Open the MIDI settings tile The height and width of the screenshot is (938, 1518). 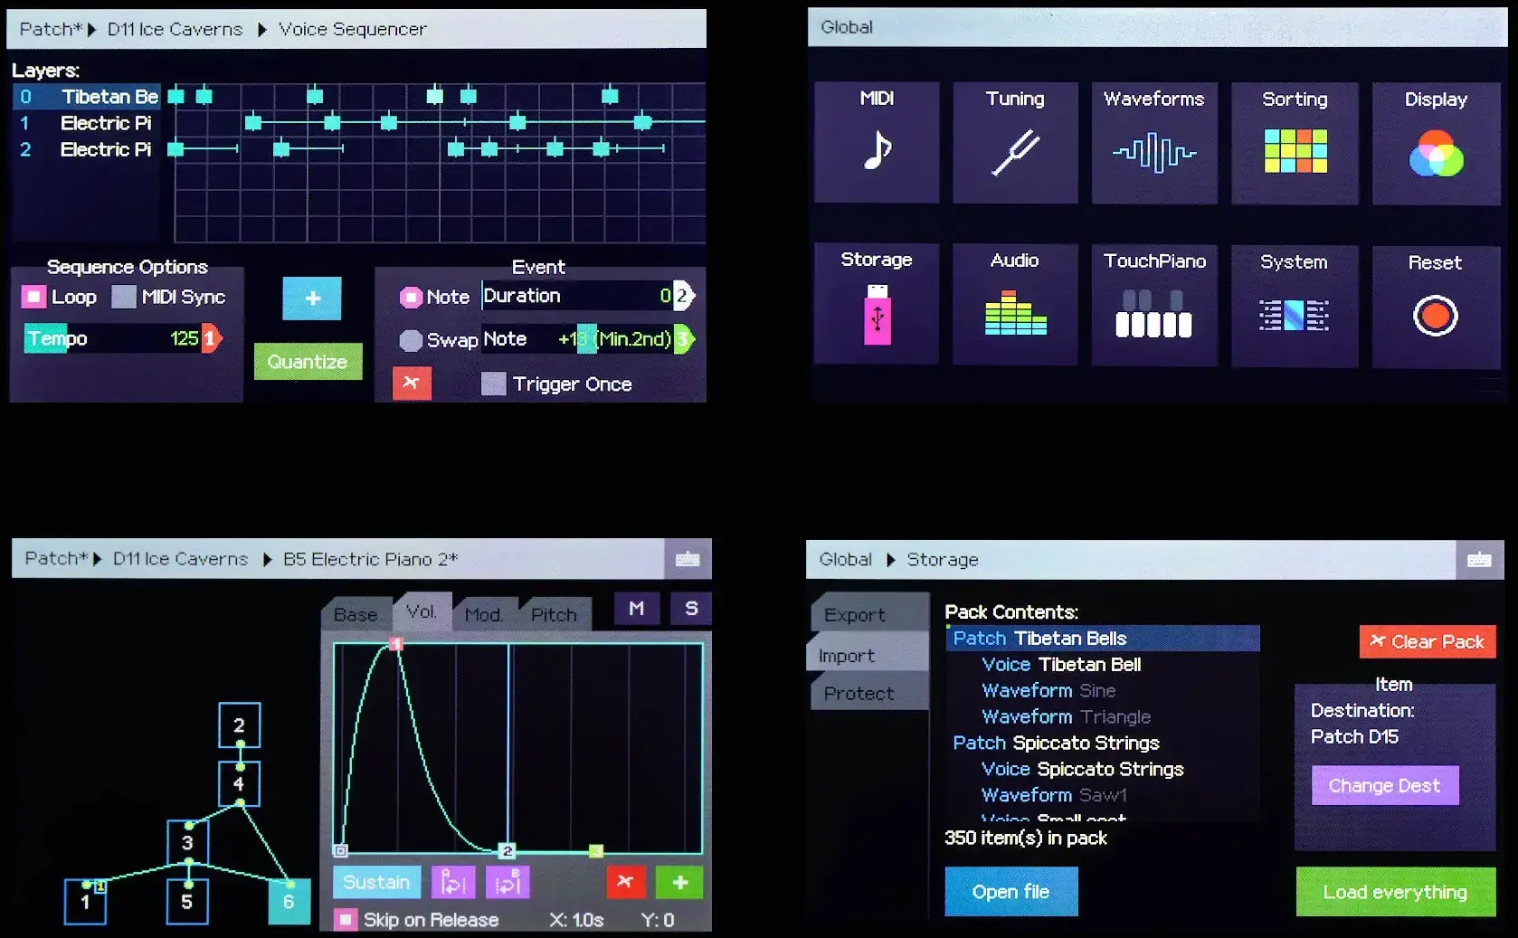877,142
